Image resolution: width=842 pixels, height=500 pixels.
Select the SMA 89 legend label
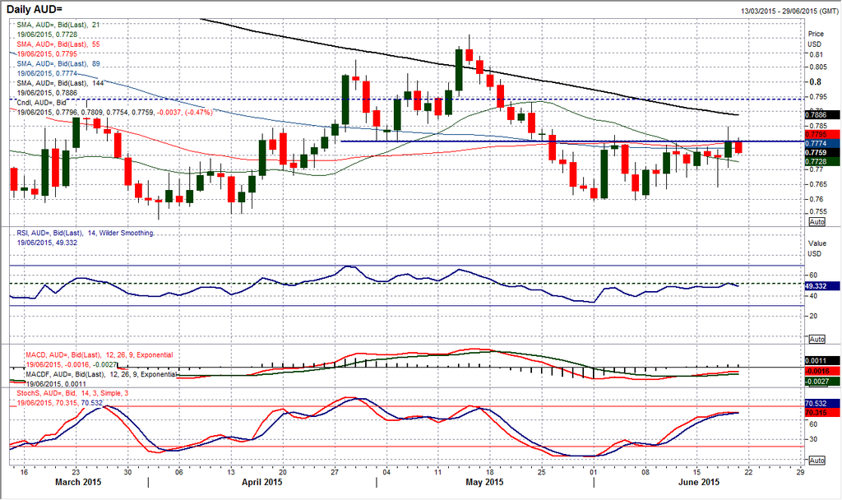coord(58,64)
